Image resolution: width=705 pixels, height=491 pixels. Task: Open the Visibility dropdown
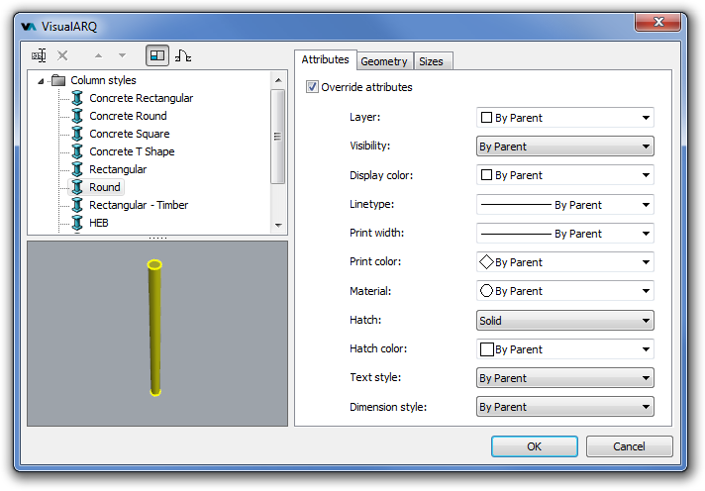(564, 147)
